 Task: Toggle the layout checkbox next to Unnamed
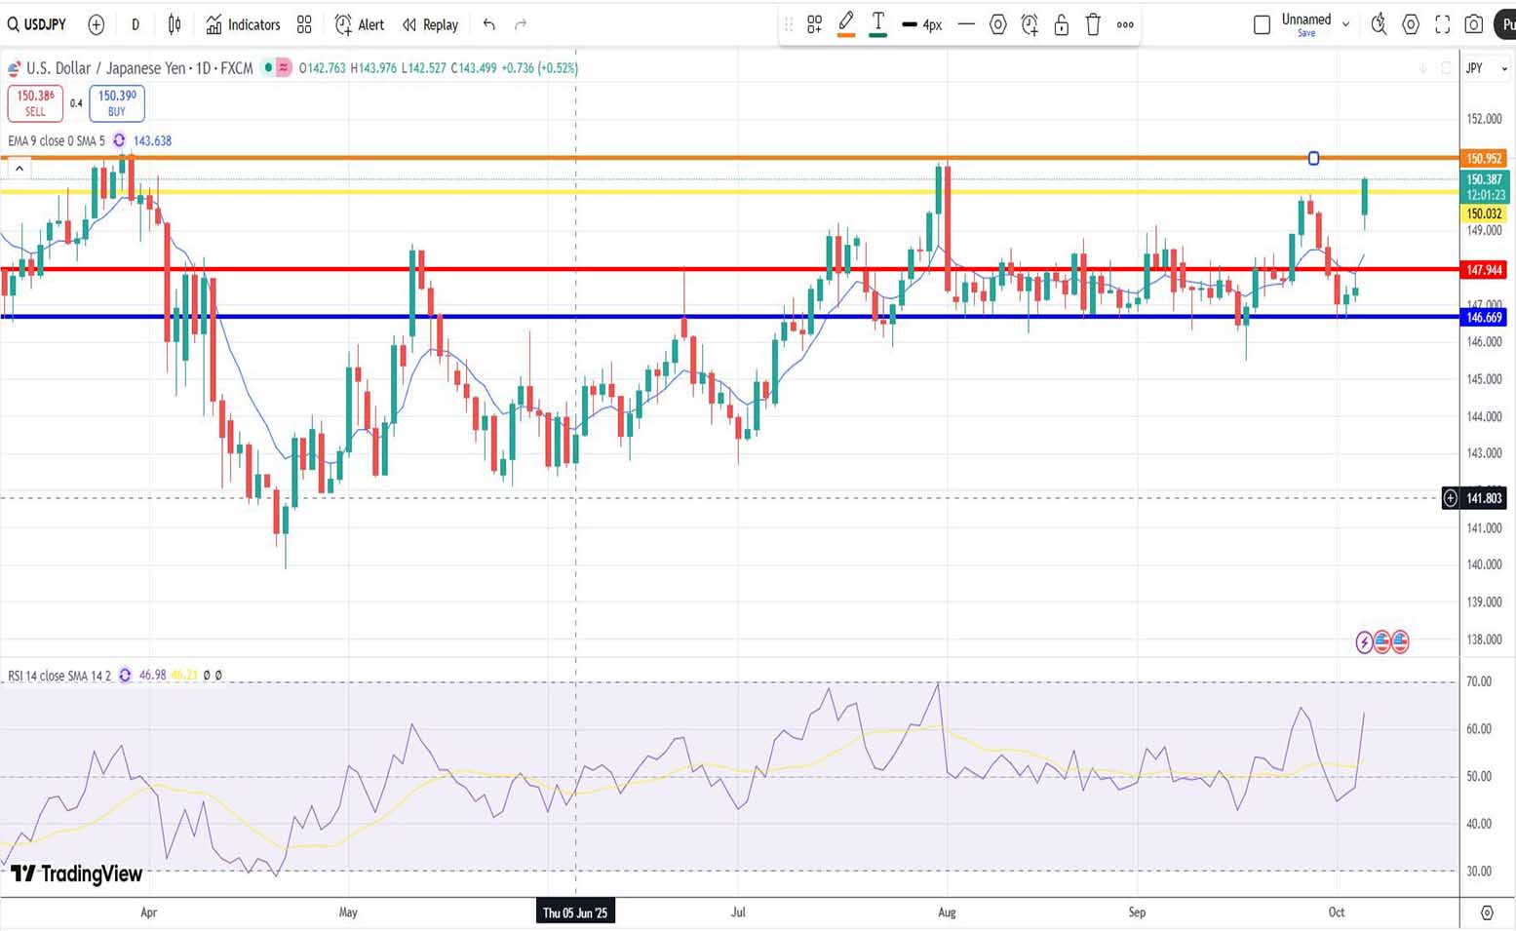click(x=1262, y=24)
